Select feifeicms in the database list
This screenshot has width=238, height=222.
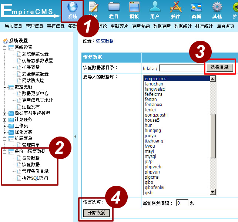coord(177,94)
